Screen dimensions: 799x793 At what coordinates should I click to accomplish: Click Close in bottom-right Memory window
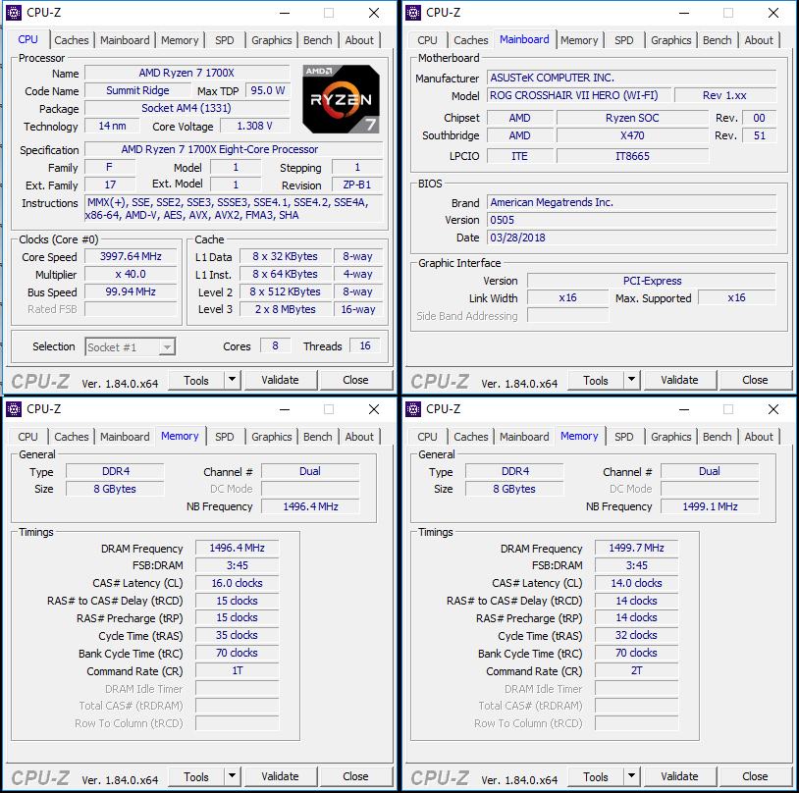pos(755,776)
